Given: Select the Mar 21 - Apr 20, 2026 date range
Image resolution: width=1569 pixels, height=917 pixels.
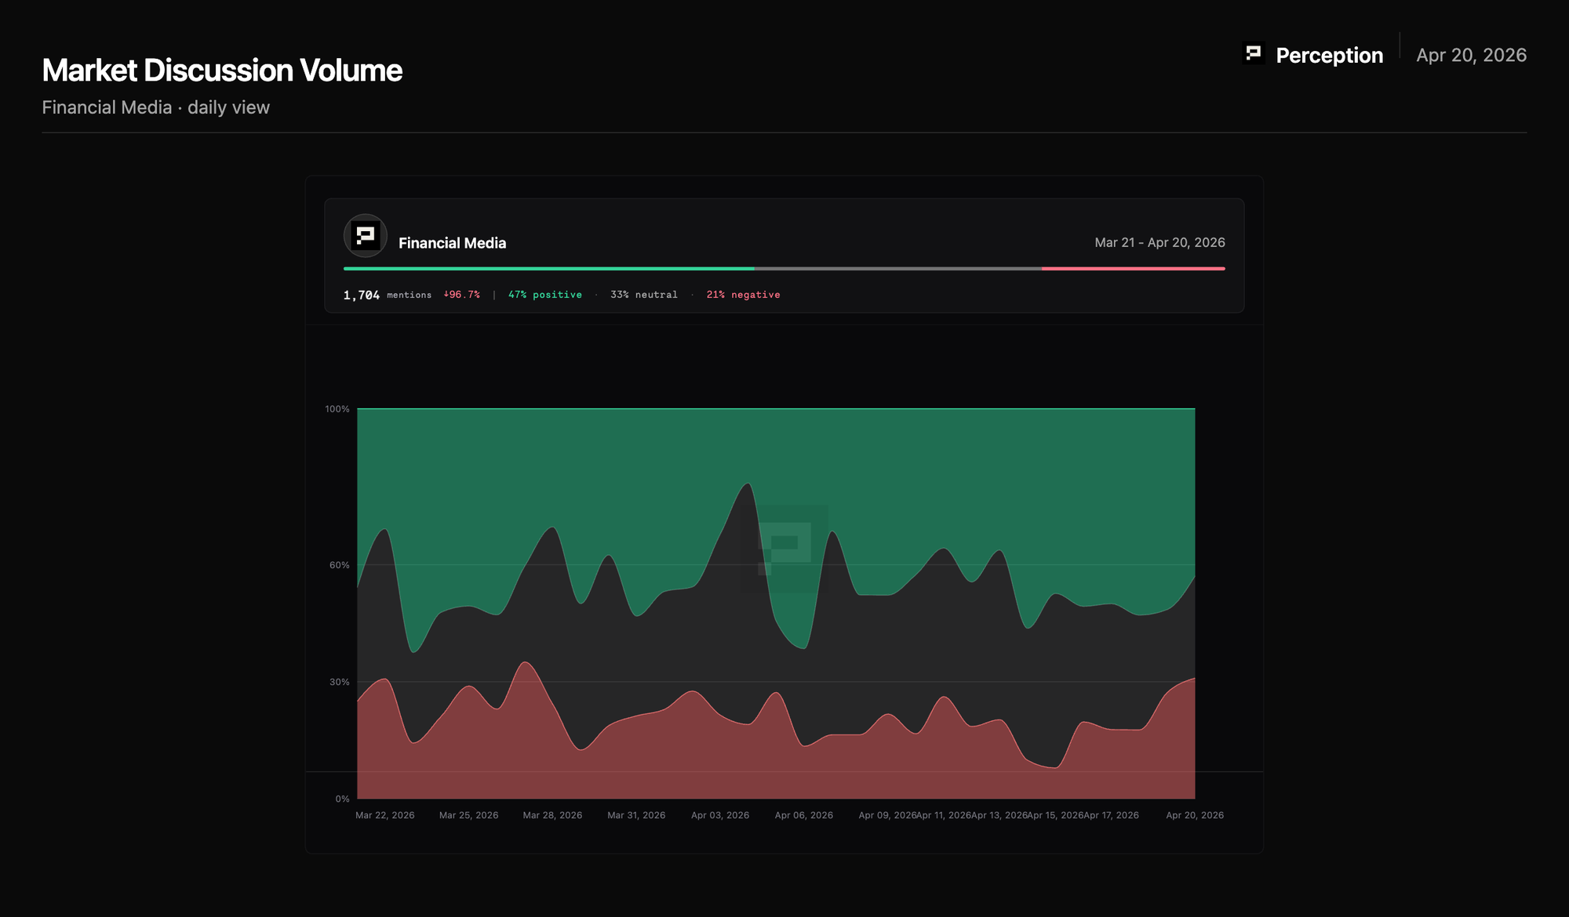Looking at the screenshot, I should (x=1159, y=243).
